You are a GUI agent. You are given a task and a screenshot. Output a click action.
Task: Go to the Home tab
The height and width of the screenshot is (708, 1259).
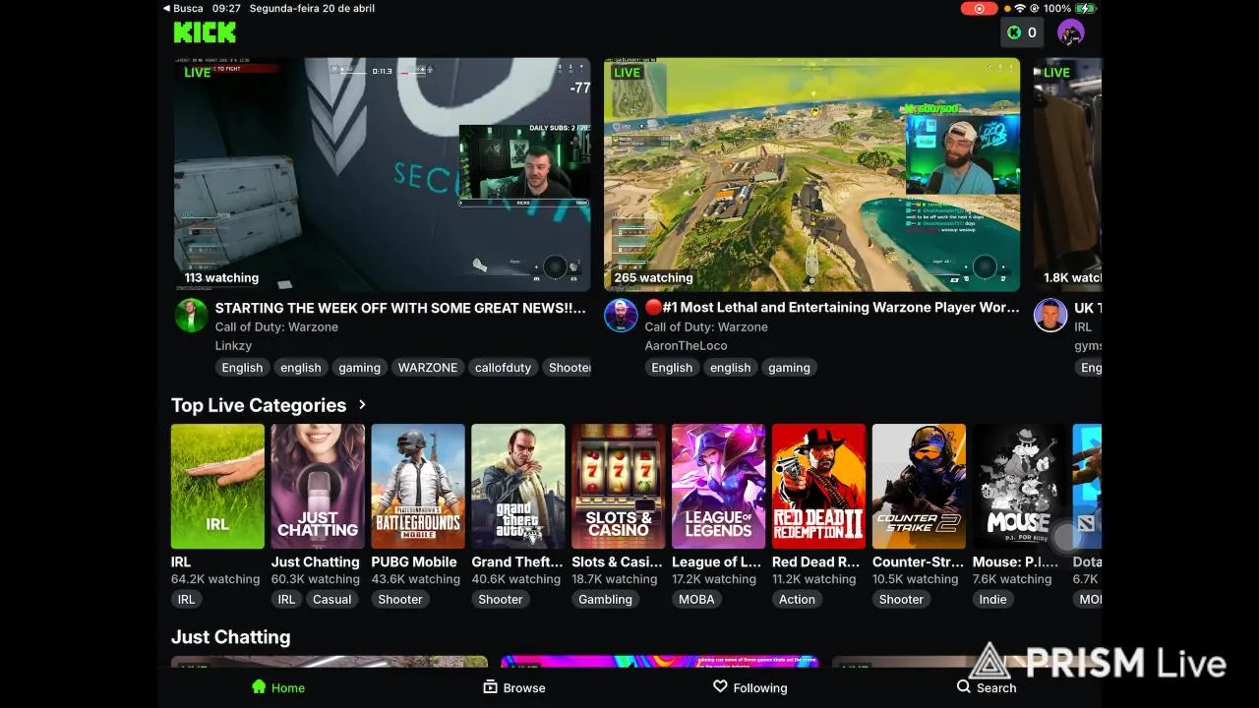pyautogui.click(x=278, y=687)
